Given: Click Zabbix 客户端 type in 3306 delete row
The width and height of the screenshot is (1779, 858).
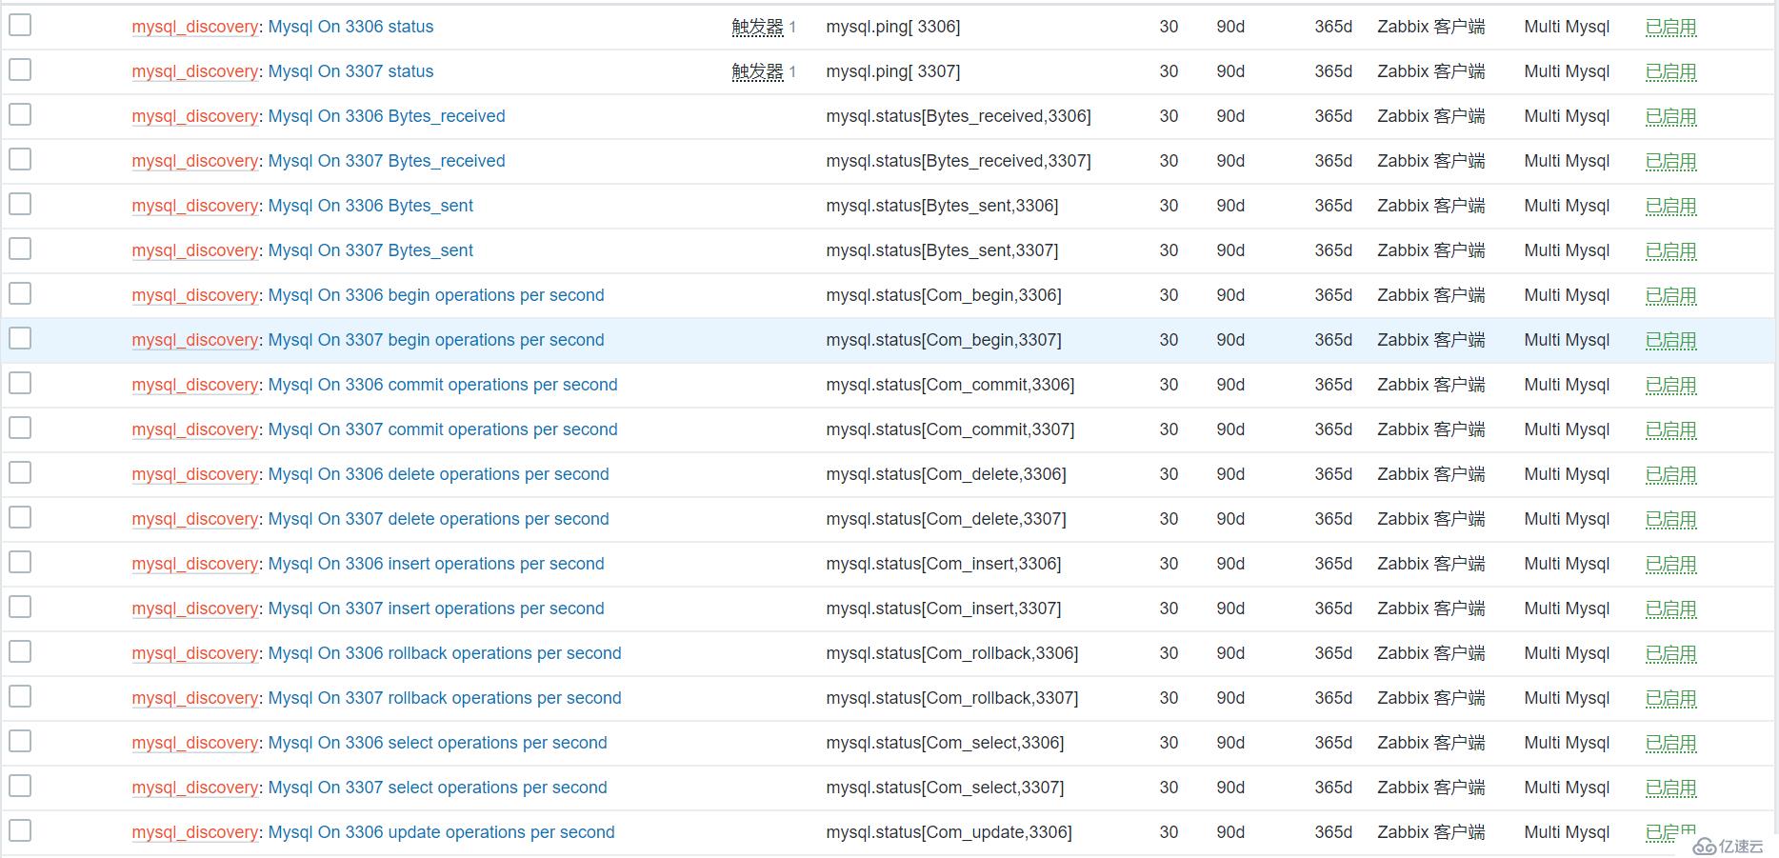Looking at the screenshot, I should click(x=1430, y=474).
